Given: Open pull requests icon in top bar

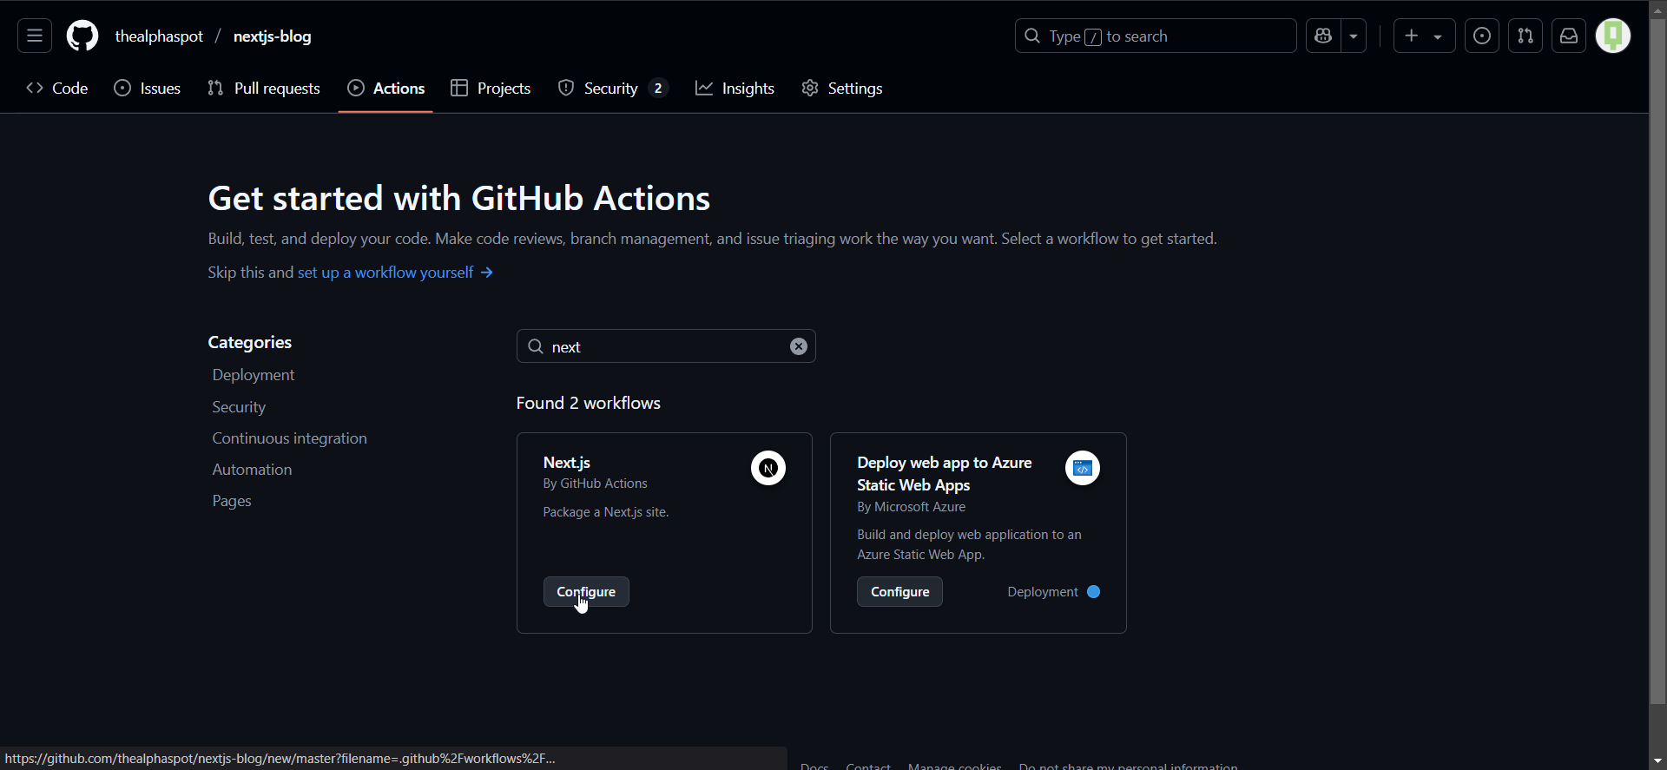Looking at the screenshot, I should click(x=1525, y=36).
